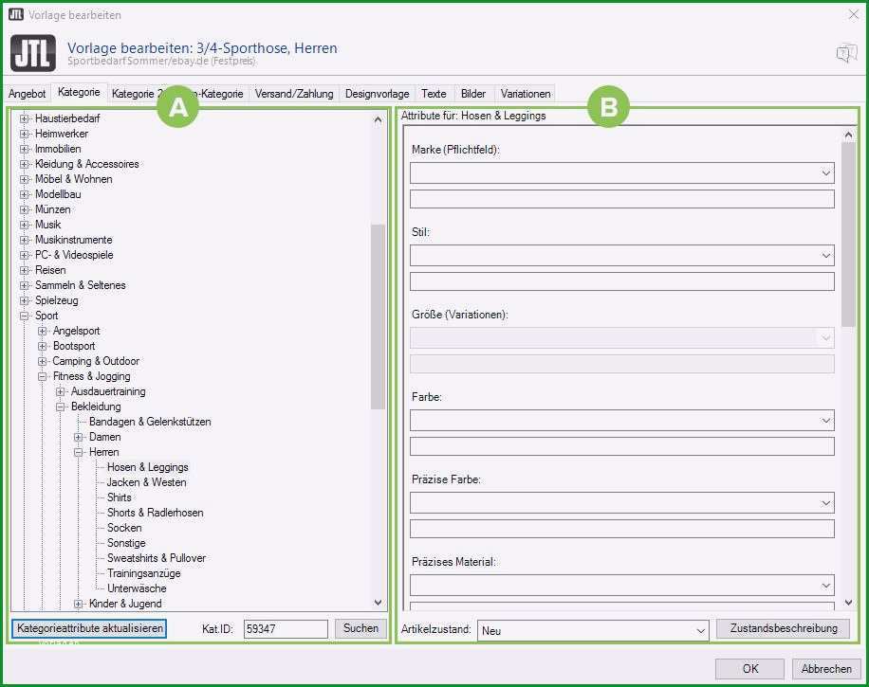Click Kategorieattribute aktualisieren button
Viewport: 869px width, 687px height.
coord(89,628)
